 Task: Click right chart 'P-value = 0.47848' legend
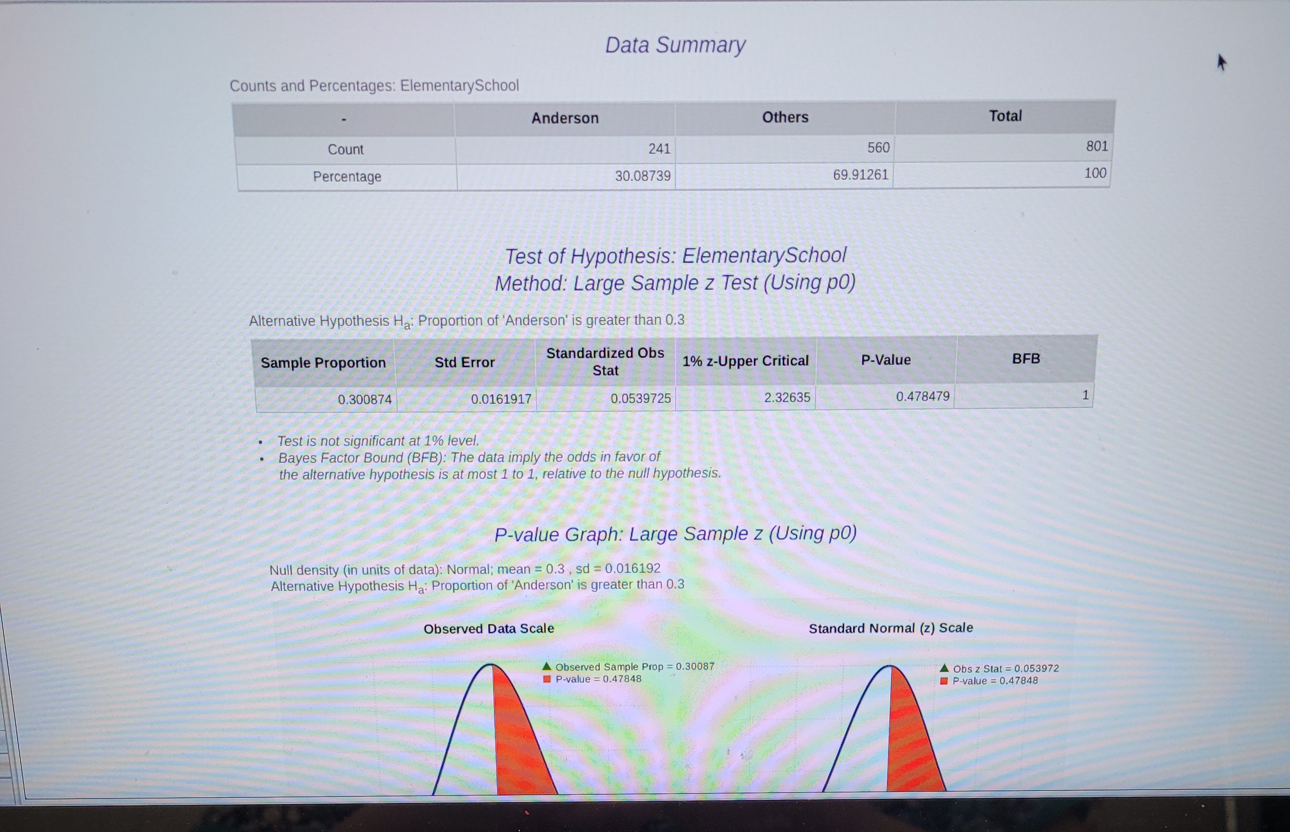[x=990, y=681]
